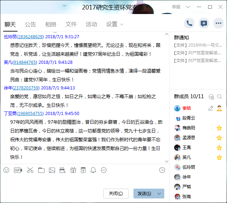Select the scissors screenshot tool

click(30, 170)
